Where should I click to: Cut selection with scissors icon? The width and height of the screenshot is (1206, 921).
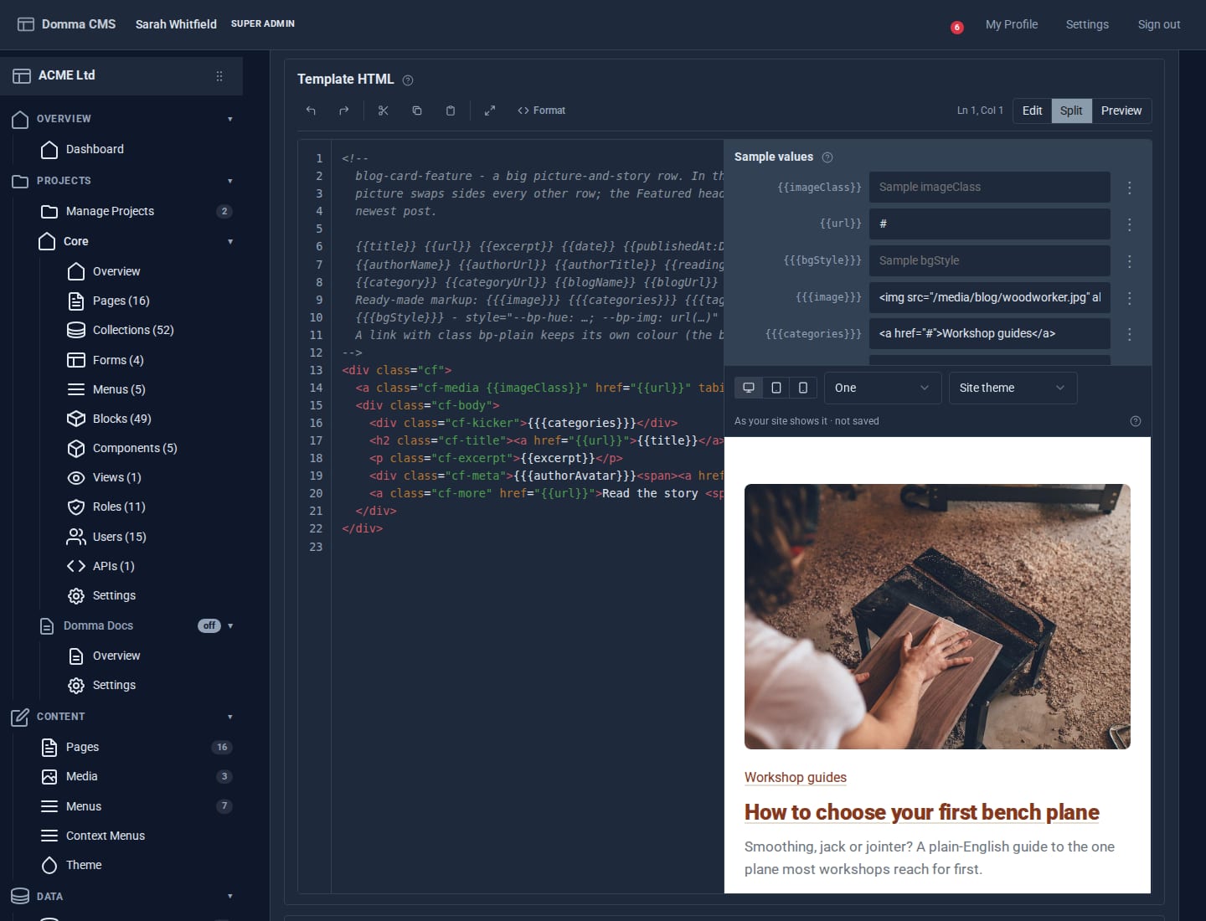[384, 111]
